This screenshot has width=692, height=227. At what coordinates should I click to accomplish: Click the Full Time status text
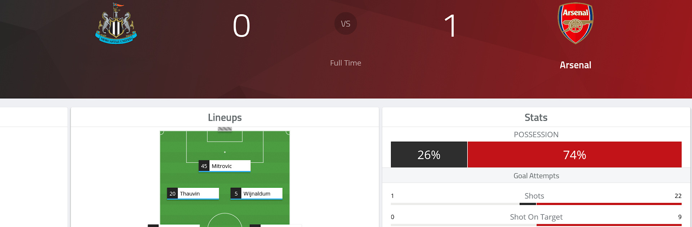(346, 63)
